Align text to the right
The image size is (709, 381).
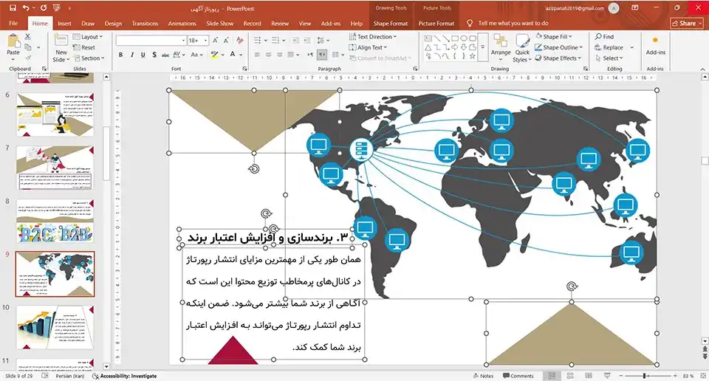(279, 55)
